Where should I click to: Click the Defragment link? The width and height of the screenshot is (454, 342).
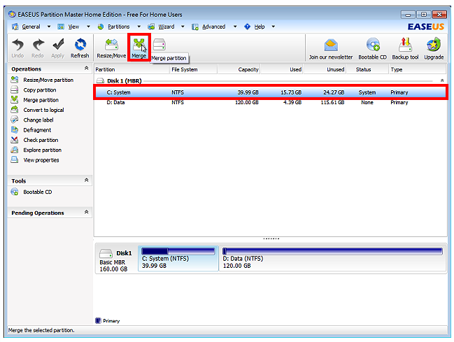pyautogui.click(x=37, y=130)
